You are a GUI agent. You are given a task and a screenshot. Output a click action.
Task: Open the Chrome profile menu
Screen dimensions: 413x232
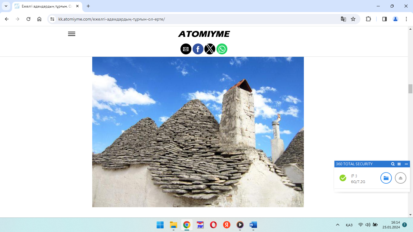click(395, 19)
